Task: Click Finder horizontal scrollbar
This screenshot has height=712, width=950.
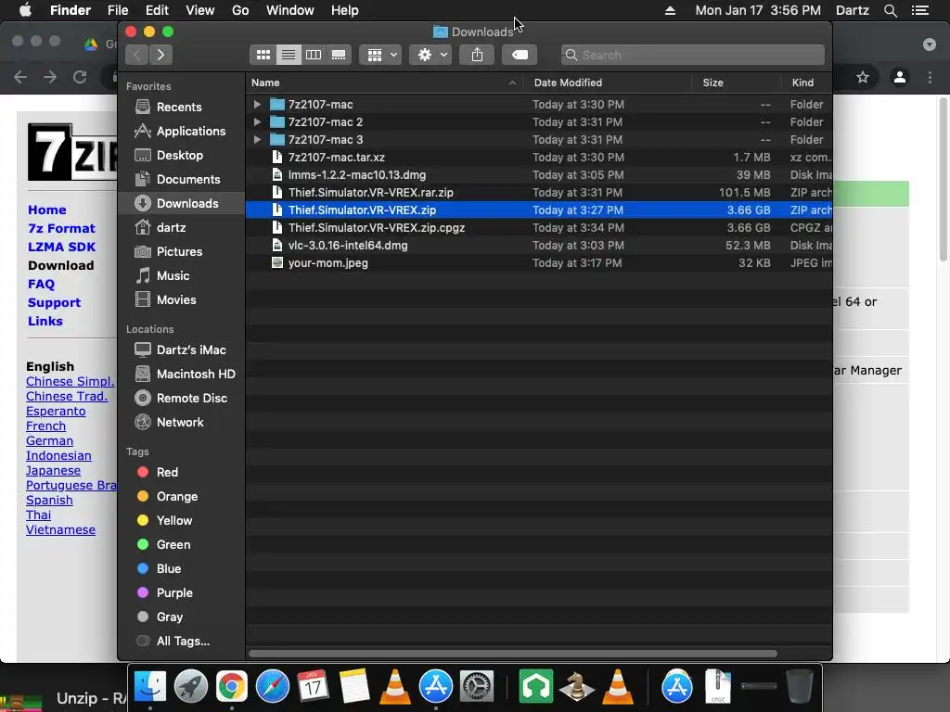Action: click(x=512, y=654)
